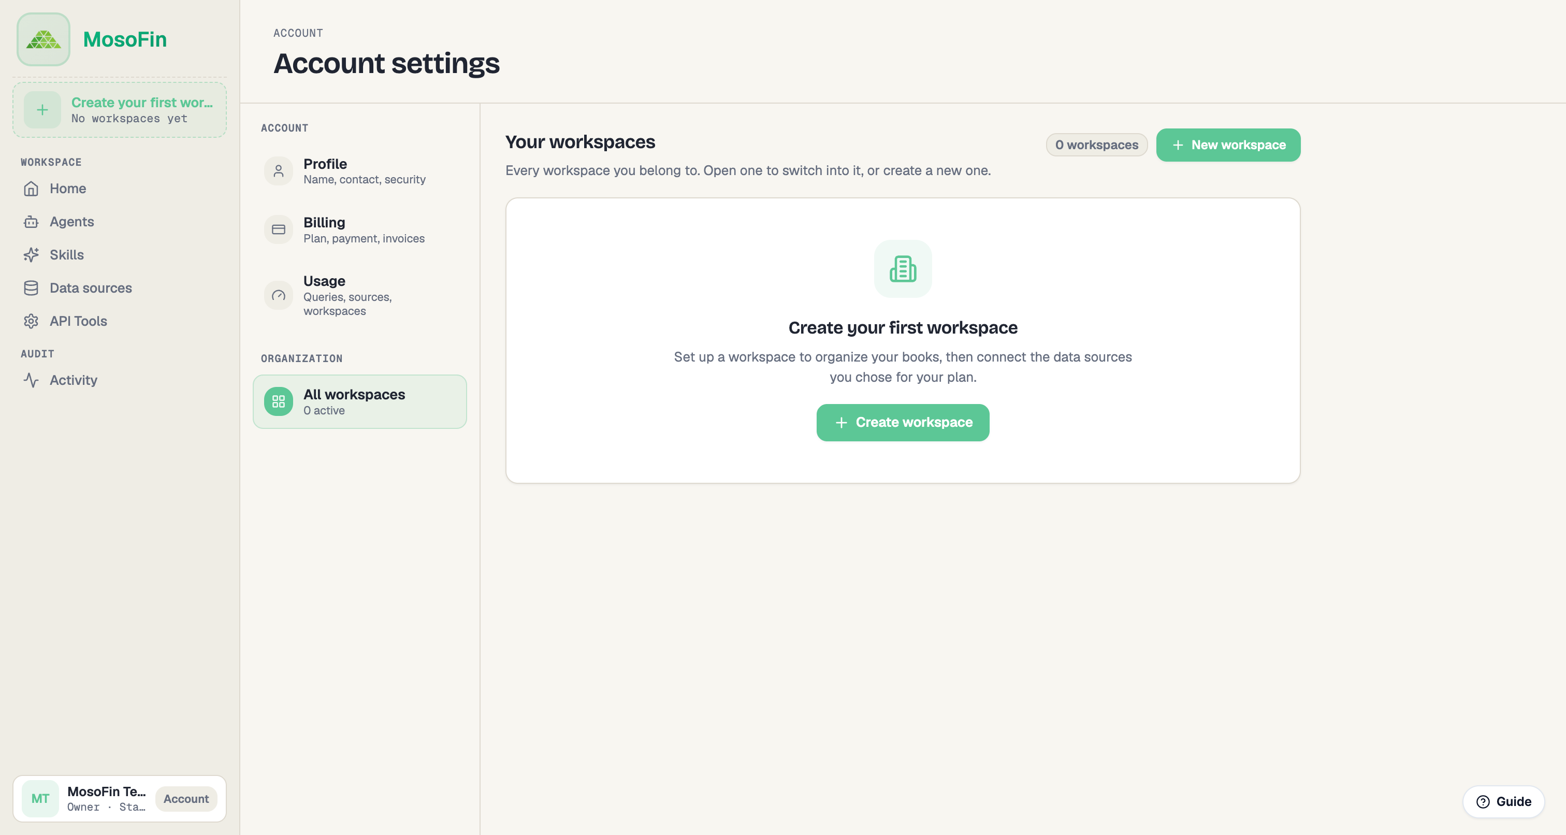Go to Agents in sidebar
Viewport: 1566px width, 835px height.
point(120,222)
